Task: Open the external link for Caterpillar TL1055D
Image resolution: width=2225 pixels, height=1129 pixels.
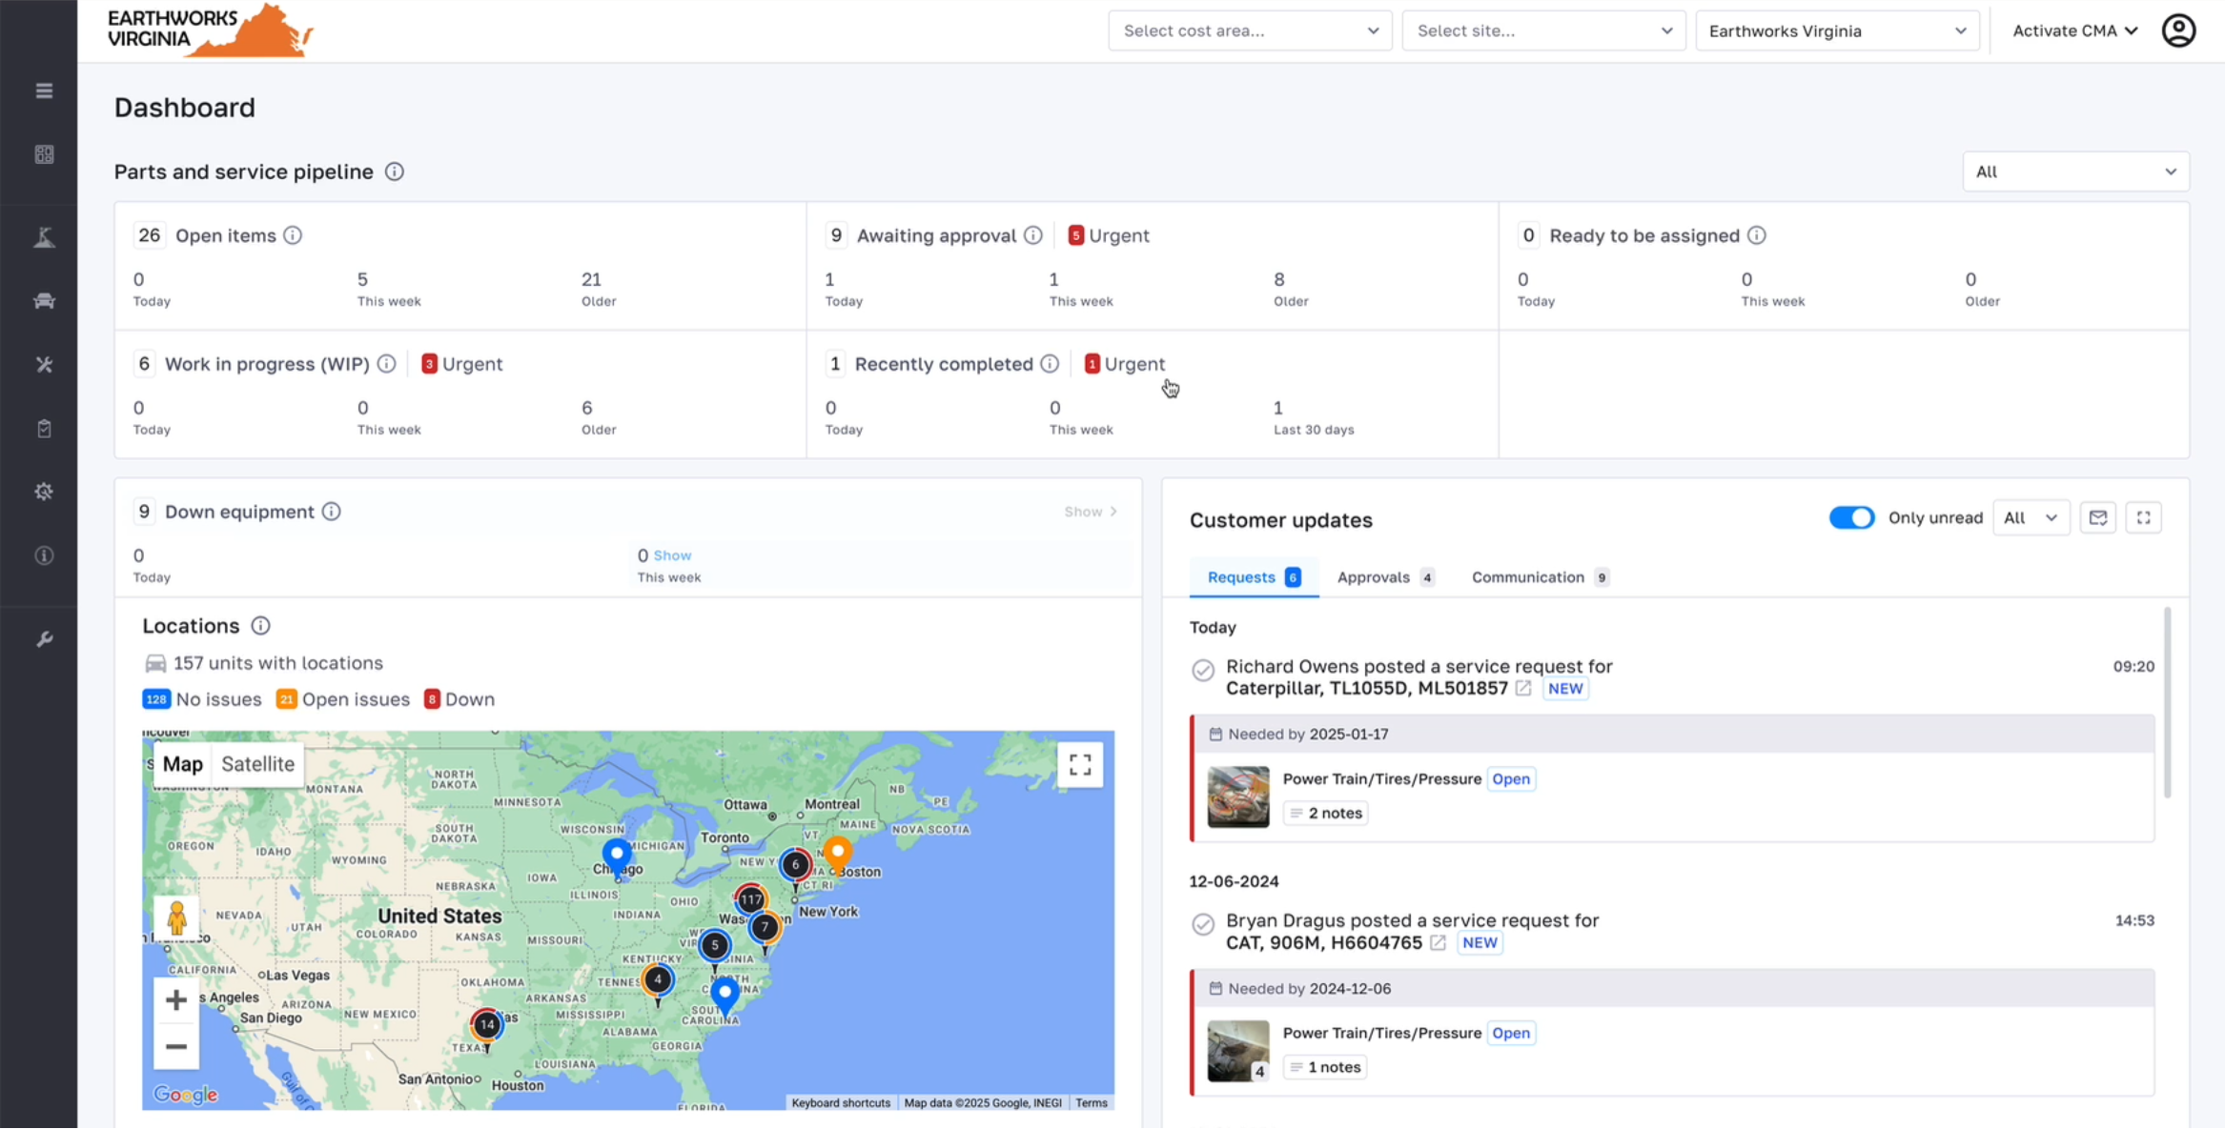Action: pyautogui.click(x=1523, y=688)
